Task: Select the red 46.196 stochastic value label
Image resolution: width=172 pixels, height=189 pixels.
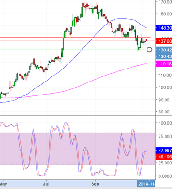Action: pyautogui.click(x=164, y=157)
